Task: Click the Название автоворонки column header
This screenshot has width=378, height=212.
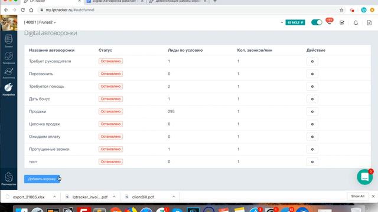Action: click(x=51, y=50)
